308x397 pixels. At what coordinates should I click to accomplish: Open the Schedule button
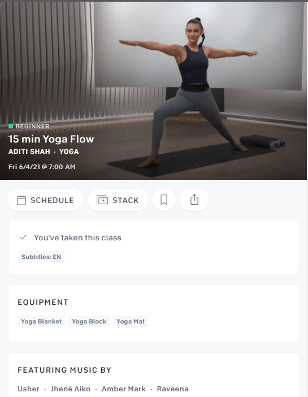[45, 200]
